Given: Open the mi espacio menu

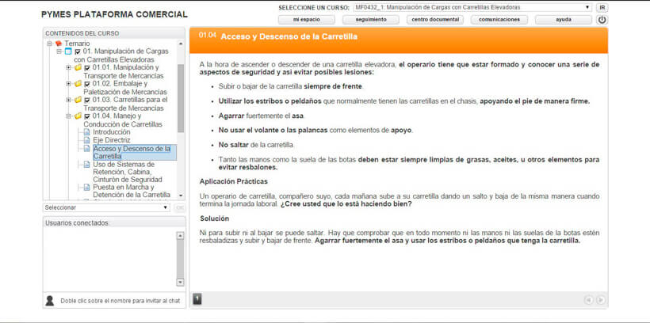Looking at the screenshot, I should (x=306, y=20).
